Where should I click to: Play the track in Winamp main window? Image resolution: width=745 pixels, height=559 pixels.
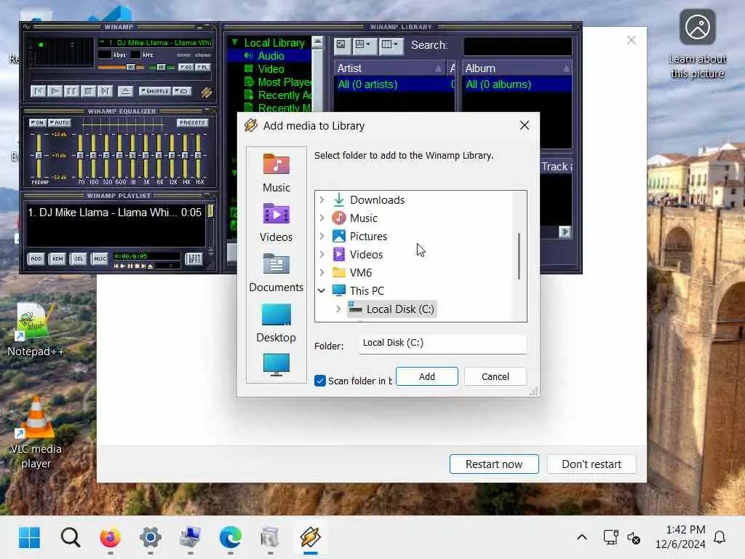pyautogui.click(x=55, y=91)
